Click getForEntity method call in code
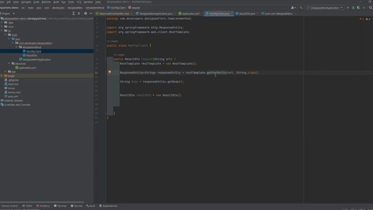 216,72
